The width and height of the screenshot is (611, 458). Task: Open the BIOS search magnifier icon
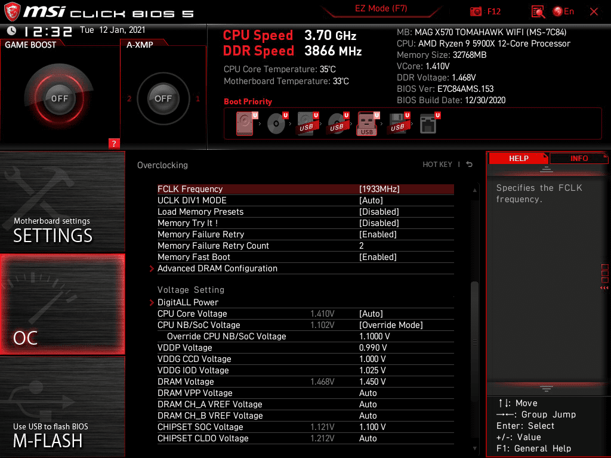[x=538, y=12]
